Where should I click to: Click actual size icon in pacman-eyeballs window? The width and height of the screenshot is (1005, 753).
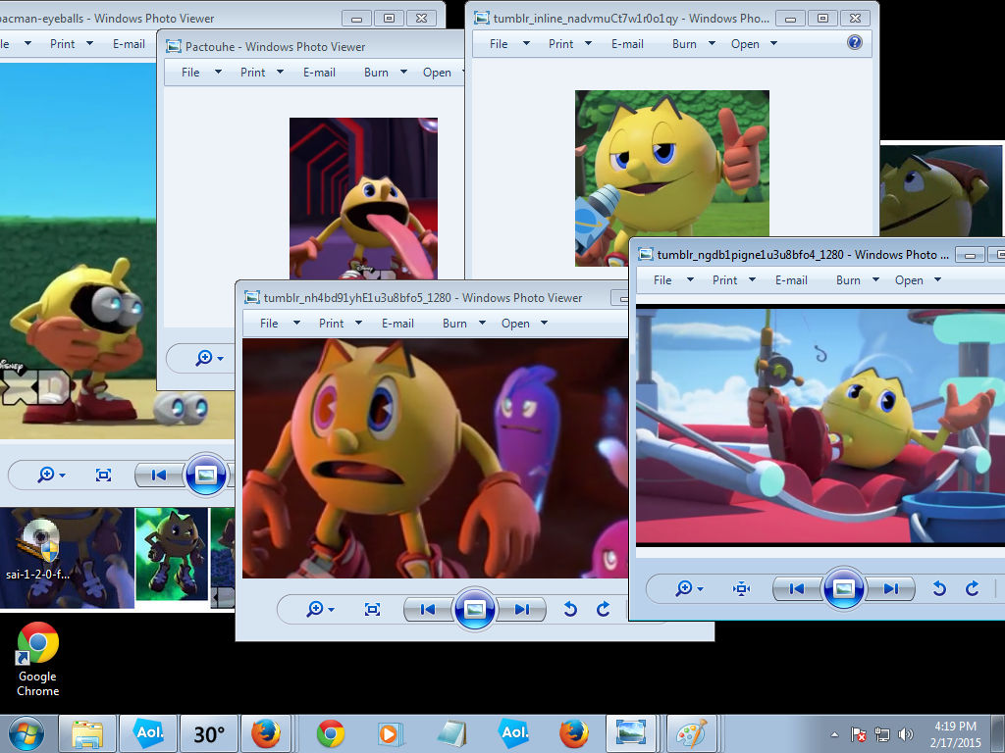(x=103, y=476)
